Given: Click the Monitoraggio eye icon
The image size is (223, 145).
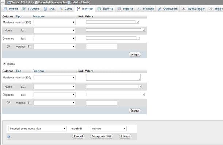Looking at the screenshot, I should pos(184,9).
